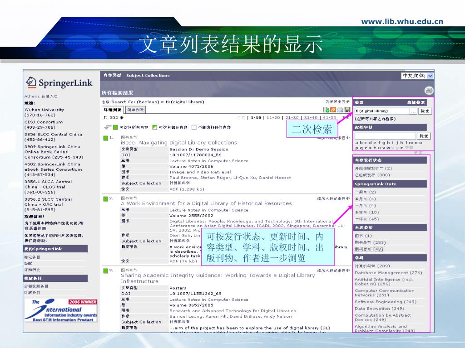Switch to the 简单列表 tab

pos(135,110)
